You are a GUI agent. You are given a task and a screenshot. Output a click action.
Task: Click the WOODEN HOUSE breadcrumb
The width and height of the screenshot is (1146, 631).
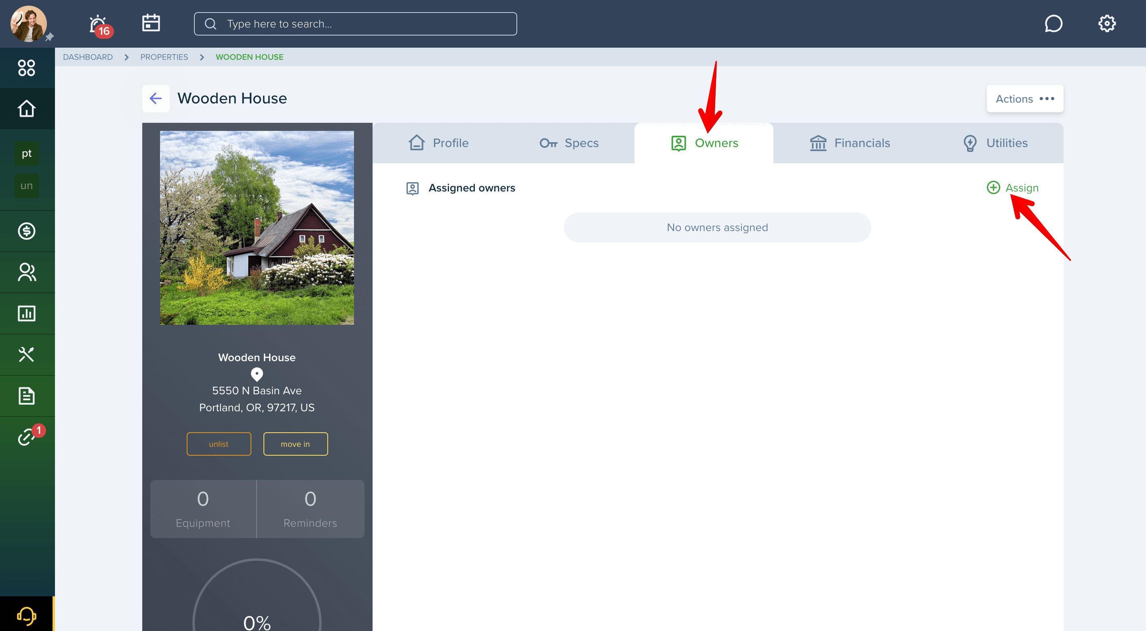(x=250, y=57)
